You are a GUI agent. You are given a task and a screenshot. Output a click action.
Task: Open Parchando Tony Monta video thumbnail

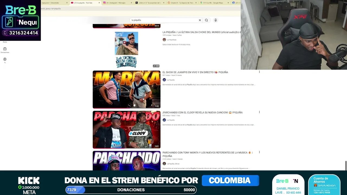(x=127, y=161)
